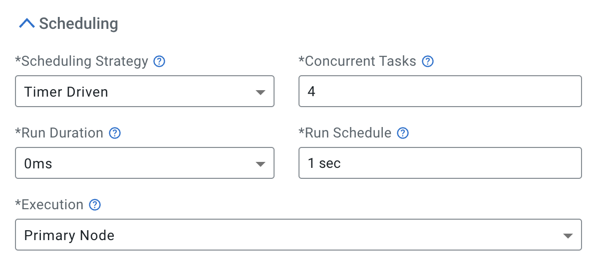
Task: Open help for Scheduling Strategy
Action: (159, 61)
